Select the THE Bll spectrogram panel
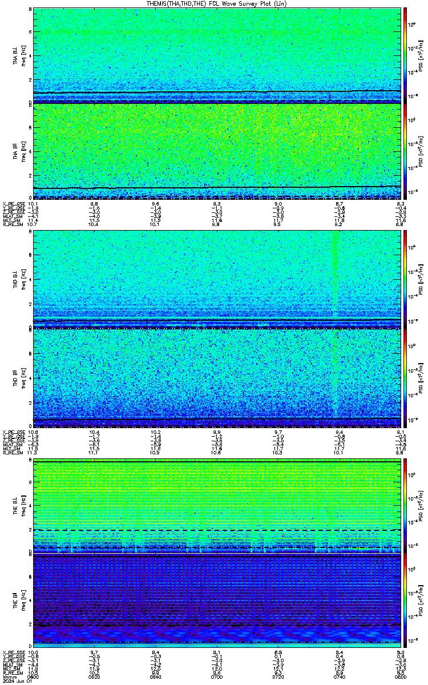 click(x=217, y=601)
